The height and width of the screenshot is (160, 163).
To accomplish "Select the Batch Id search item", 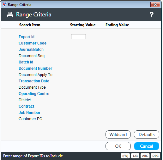I will (26, 62).
